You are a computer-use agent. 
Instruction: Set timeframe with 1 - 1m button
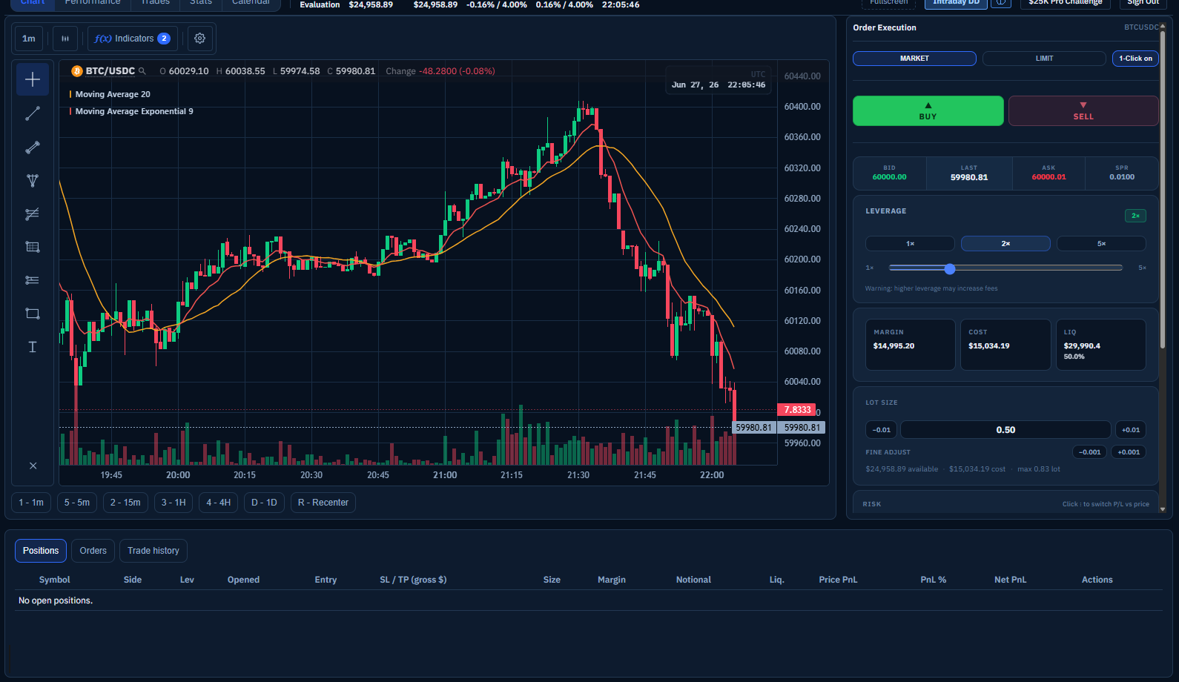(31, 503)
